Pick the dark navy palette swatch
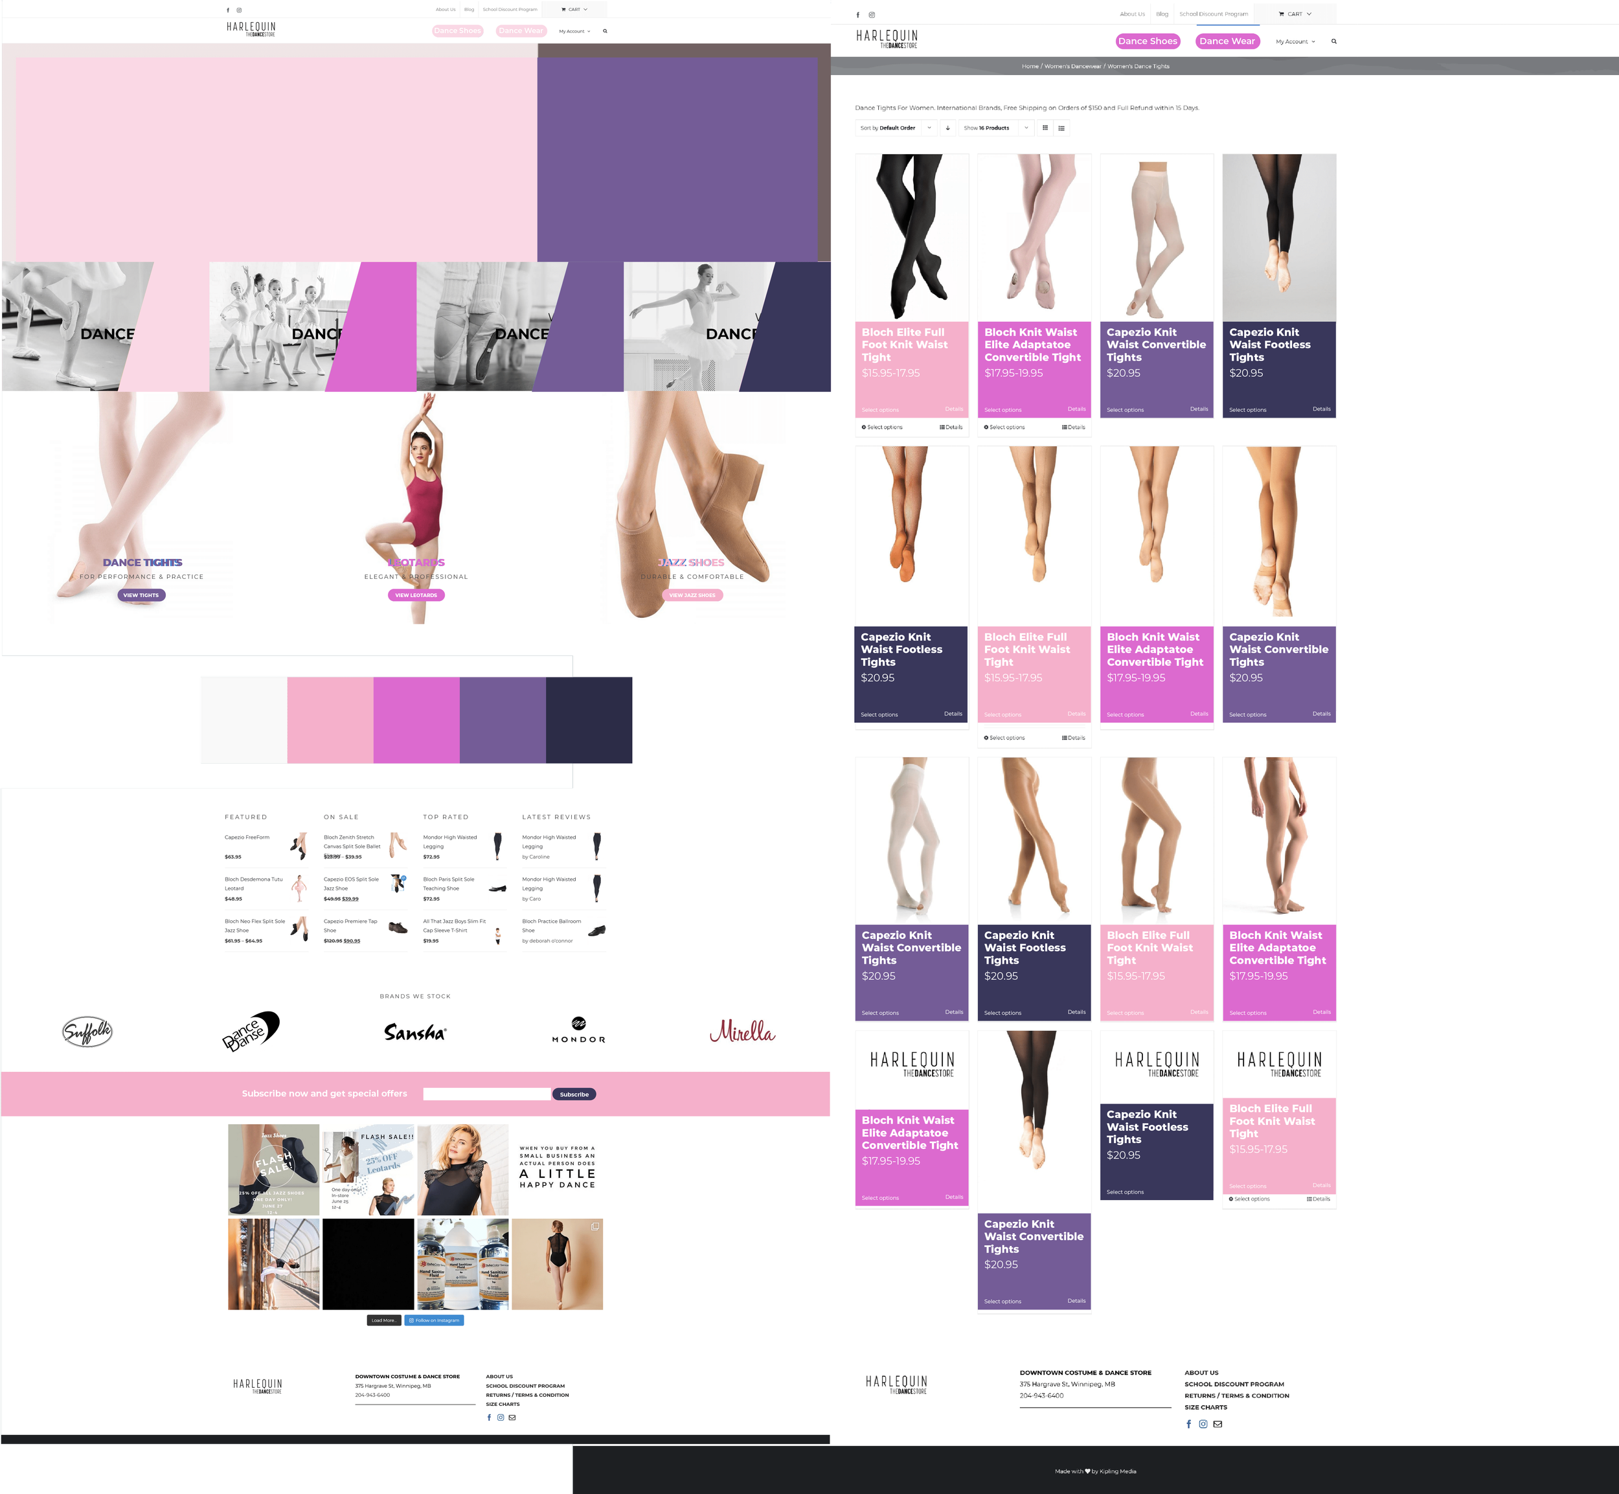The width and height of the screenshot is (1619, 1494). 589,719
